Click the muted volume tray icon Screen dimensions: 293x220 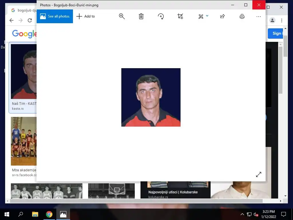tap(256, 214)
